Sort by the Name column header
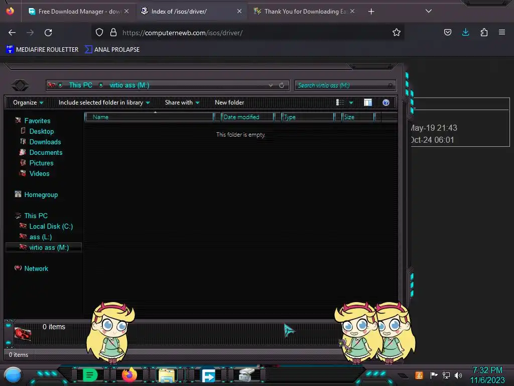 click(149, 117)
